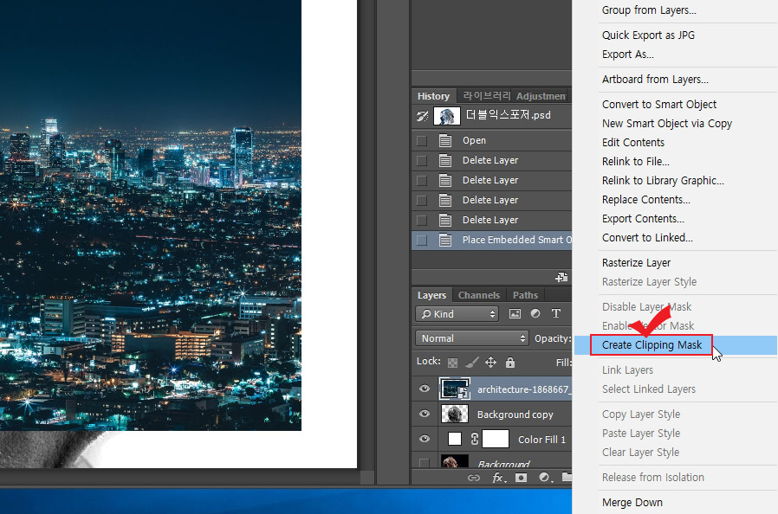Switch to the Adjustments tab
This screenshot has width=778, height=514.
click(541, 96)
